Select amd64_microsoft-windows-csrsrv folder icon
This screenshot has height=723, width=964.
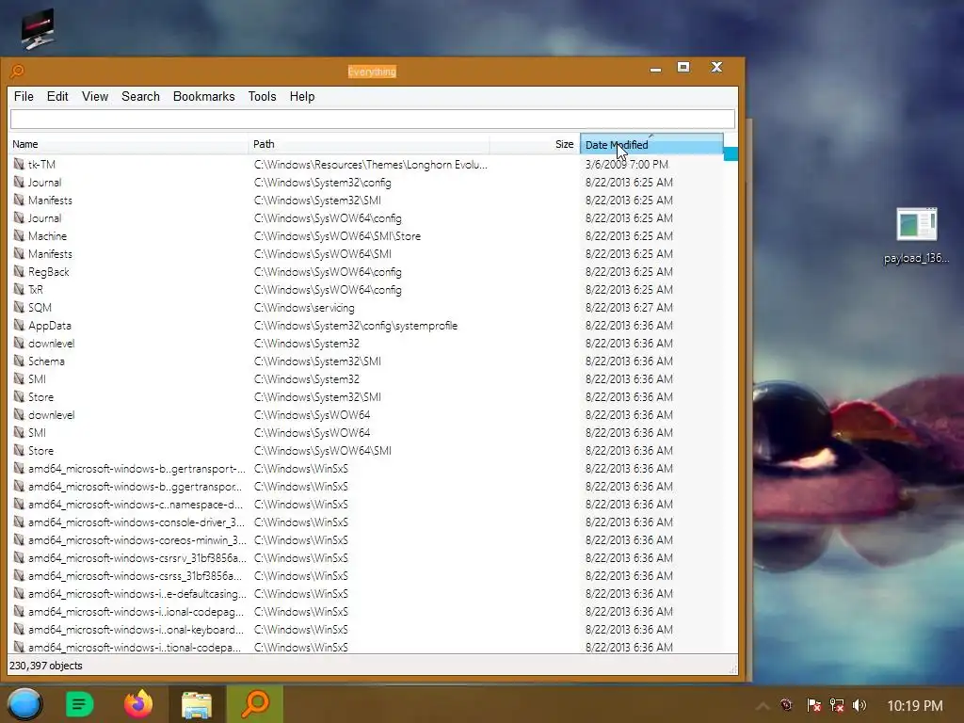point(19,557)
